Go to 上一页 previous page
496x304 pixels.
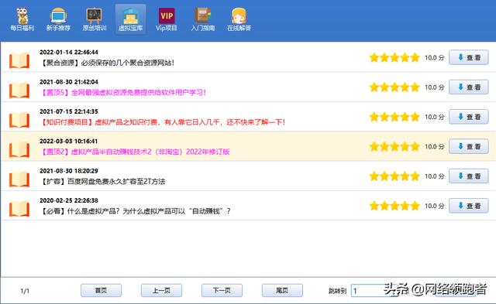click(162, 290)
